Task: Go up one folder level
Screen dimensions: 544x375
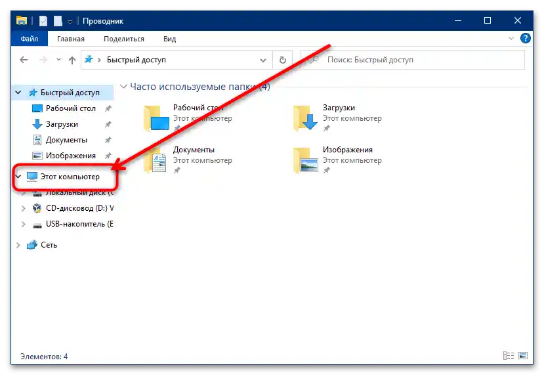Action: point(72,60)
